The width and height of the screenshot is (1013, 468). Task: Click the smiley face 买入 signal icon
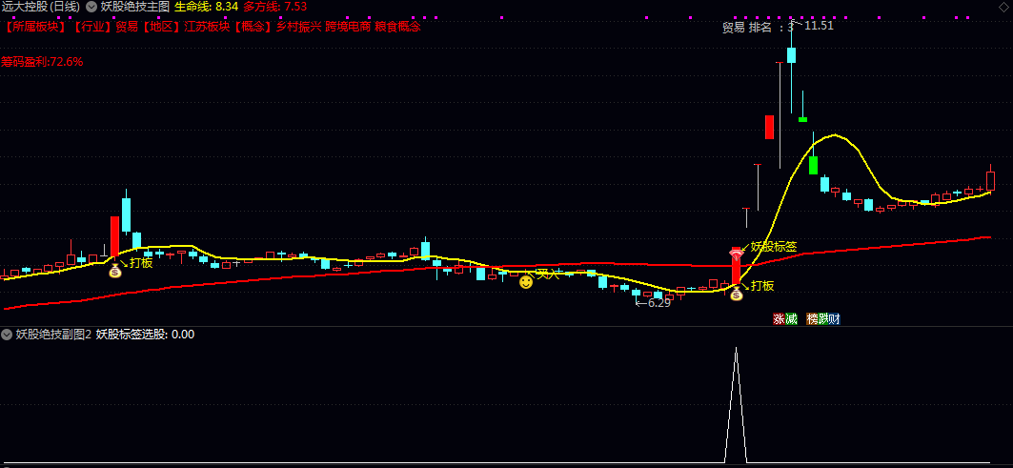[526, 282]
